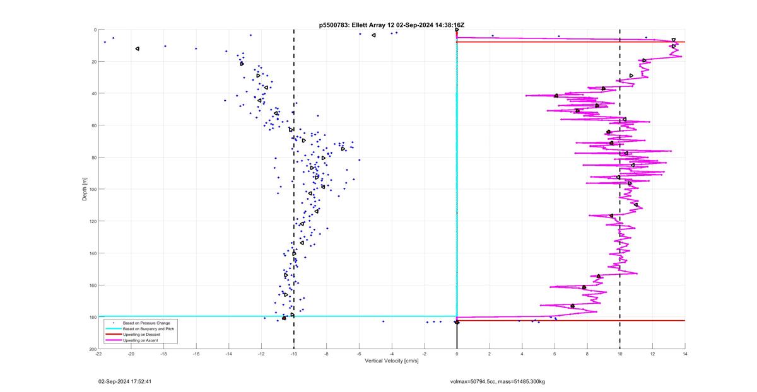Click depth axis tick label '80'
The height and width of the screenshot is (392, 757).
click(93, 158)
